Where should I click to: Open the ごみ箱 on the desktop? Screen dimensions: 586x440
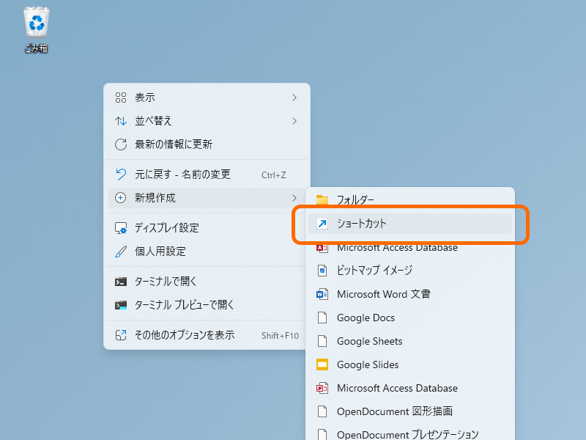(x=35, y=22)
